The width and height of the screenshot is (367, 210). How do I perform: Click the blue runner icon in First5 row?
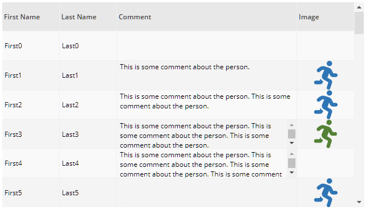[326, 193]
